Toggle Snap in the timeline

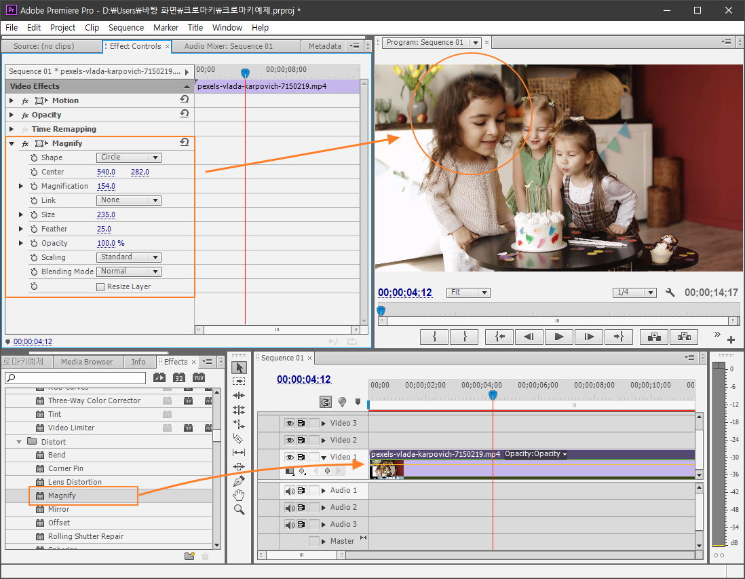[326, 402]
